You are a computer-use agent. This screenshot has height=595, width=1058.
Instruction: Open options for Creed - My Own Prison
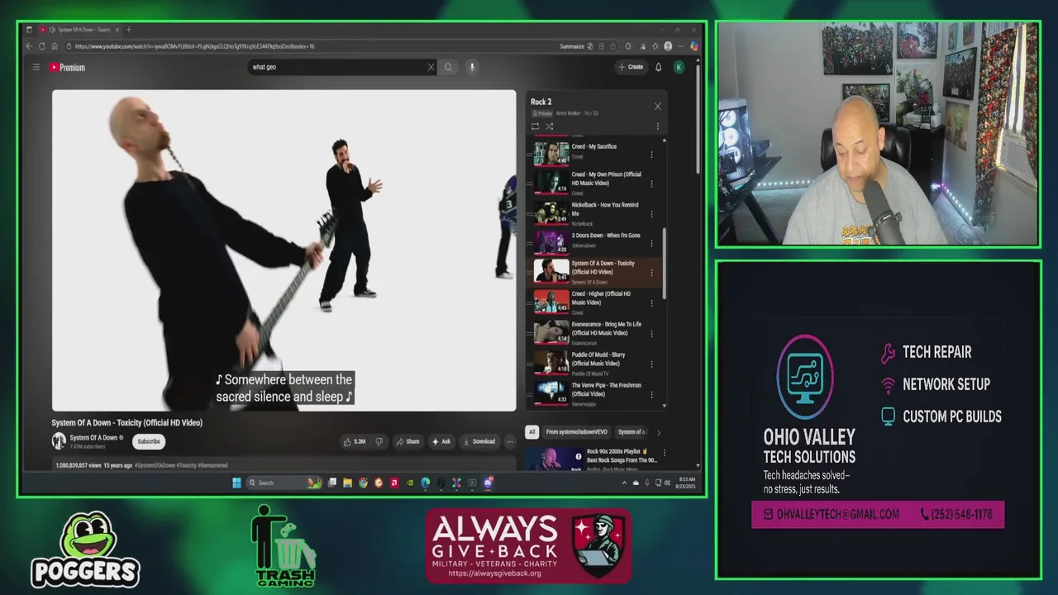coord(651,183)
